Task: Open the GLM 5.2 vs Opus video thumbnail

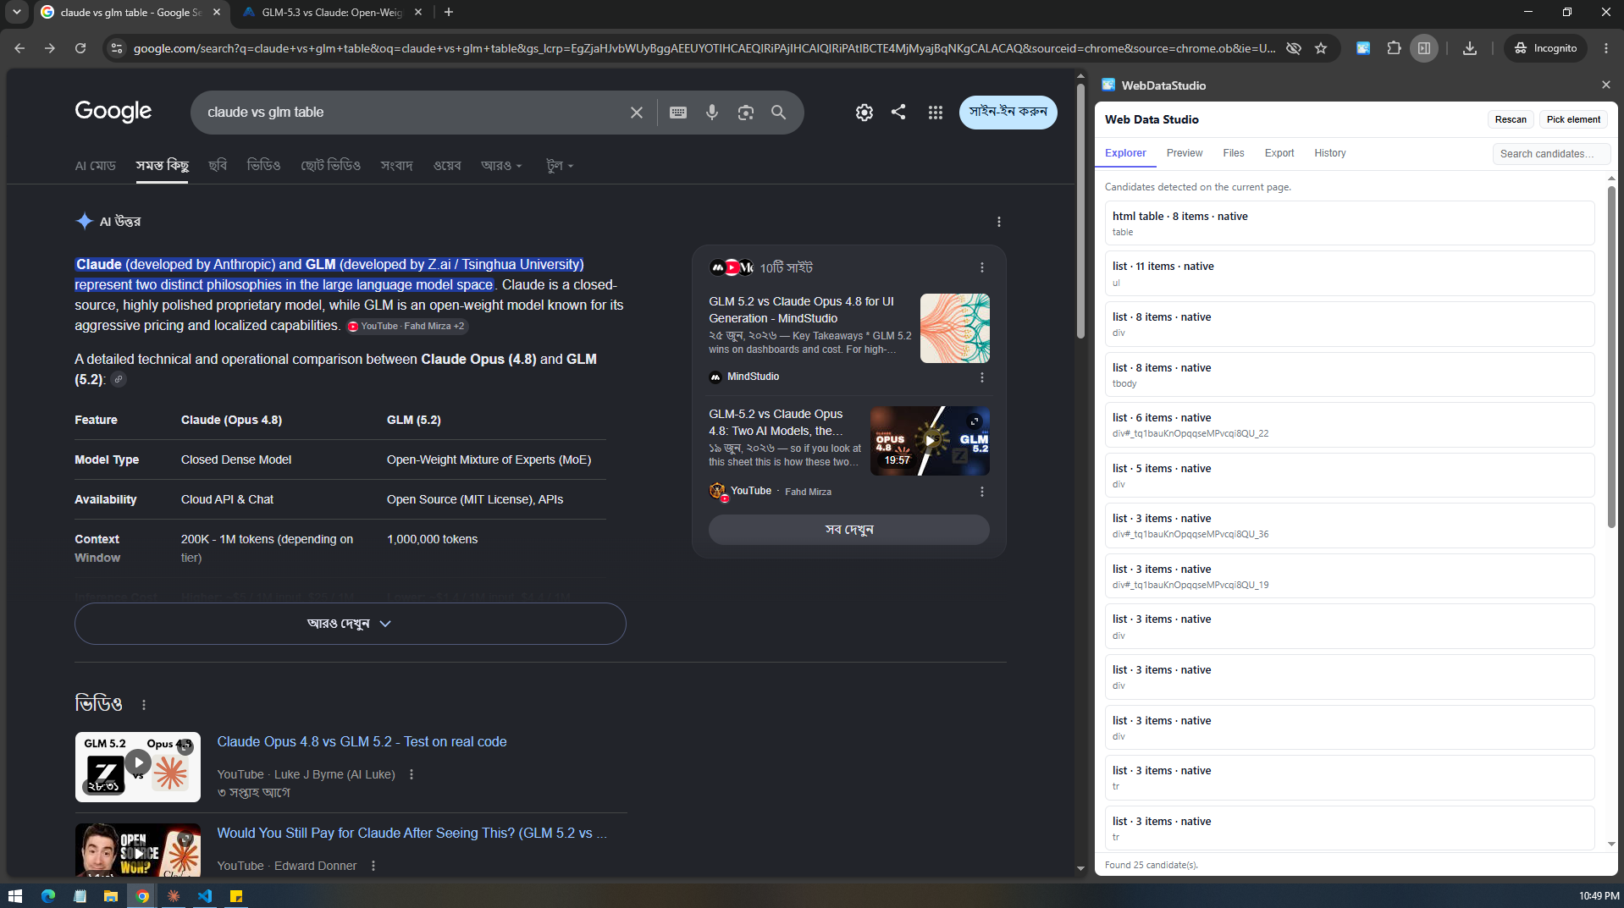Action: coord(138,767)
